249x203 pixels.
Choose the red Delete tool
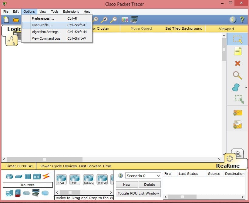(x=237, y=63)
